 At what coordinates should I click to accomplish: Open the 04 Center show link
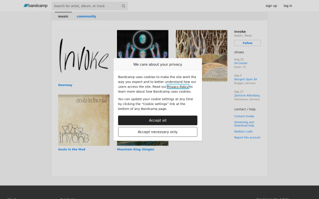point(241,63)
